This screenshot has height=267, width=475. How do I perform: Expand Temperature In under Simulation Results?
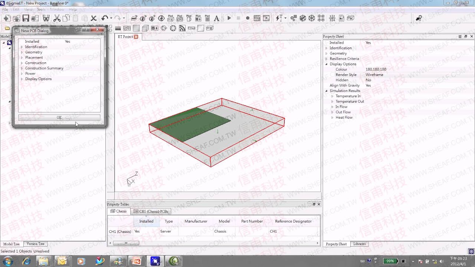332,96
